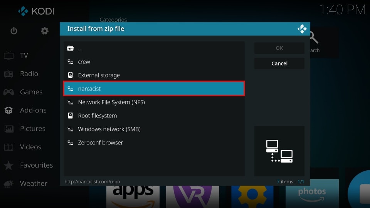Click the http://narcacist.com/repo path text
370x208 pixels.
point(92,182)
